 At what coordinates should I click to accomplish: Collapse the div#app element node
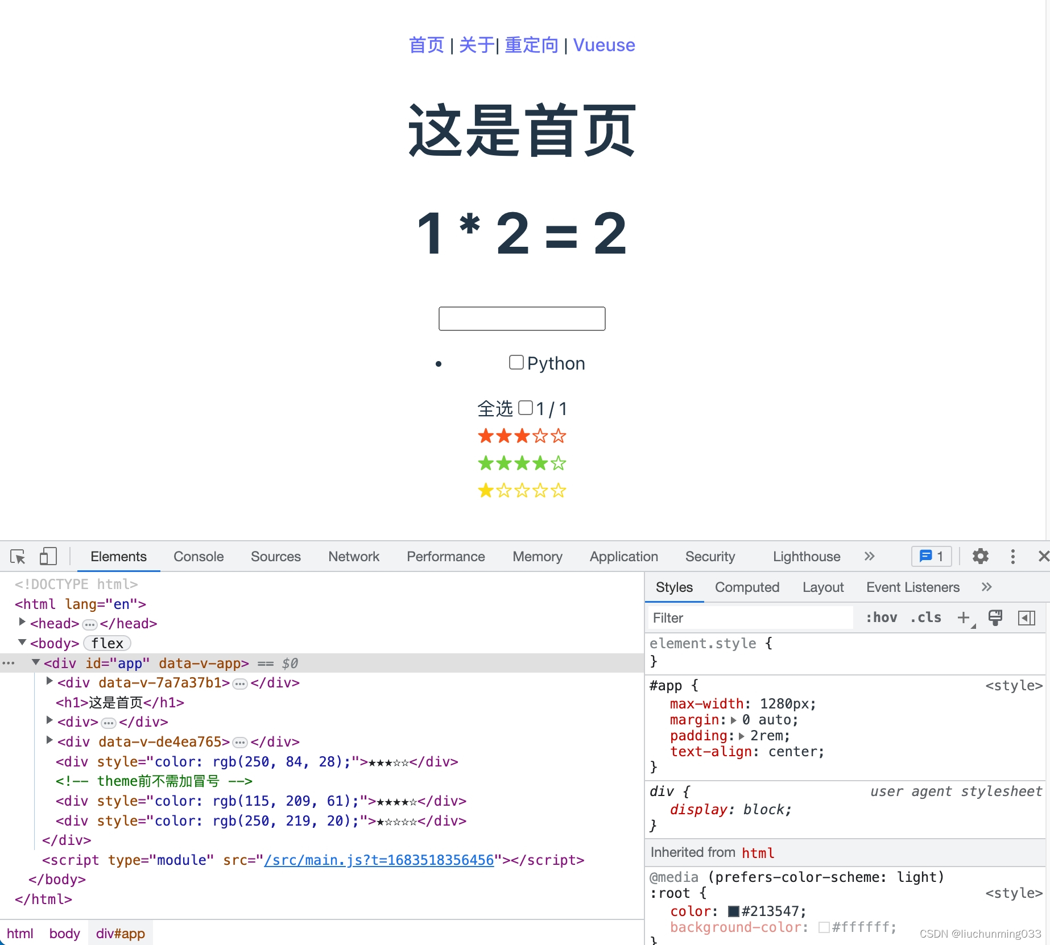tap(36, 662)
